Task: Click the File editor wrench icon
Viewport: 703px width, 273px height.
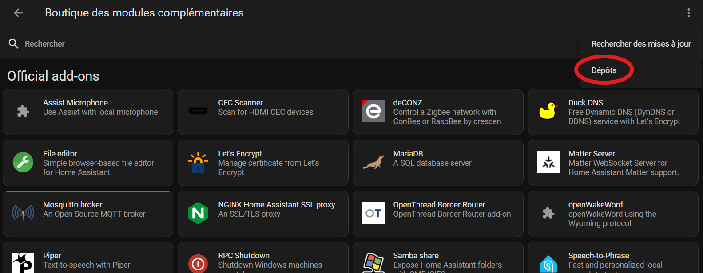Action: tap(23, 162)
